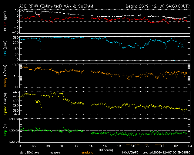The image size is (194, 155).
Task: Click the ACE RTSW MAG & SWEPAM title
Action: click(x=56, y=6)
